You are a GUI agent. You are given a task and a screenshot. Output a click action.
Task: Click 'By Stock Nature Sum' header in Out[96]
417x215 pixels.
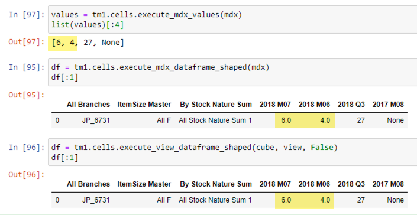pos(216,184)
